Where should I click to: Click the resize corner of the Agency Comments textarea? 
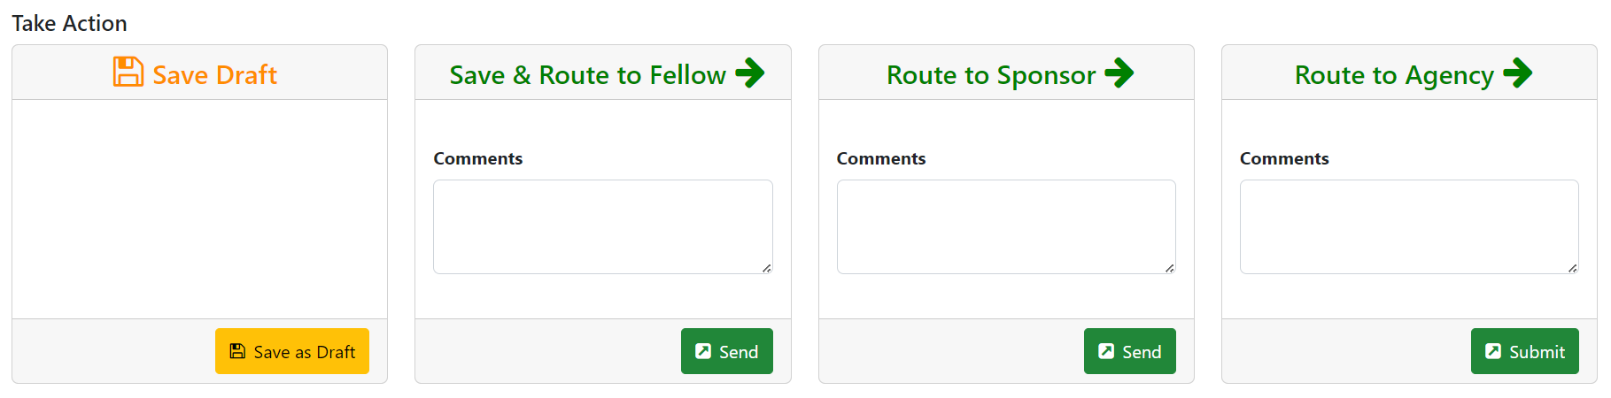(1572, 268)
